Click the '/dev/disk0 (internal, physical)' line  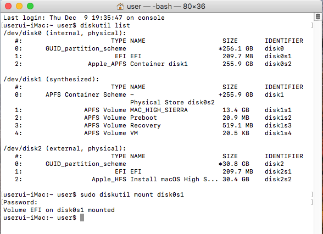click(64, 33)
